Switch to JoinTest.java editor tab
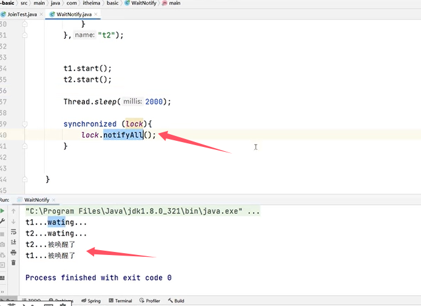Image resolution: width=421 pixels, height=306 pixels. [x=22, y=14]
